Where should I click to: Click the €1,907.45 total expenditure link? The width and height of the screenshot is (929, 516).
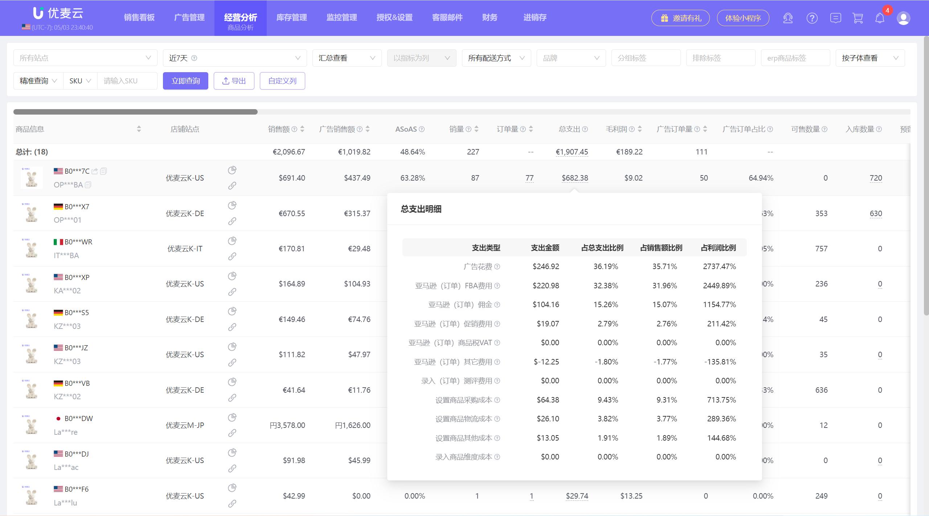point(572,152)
